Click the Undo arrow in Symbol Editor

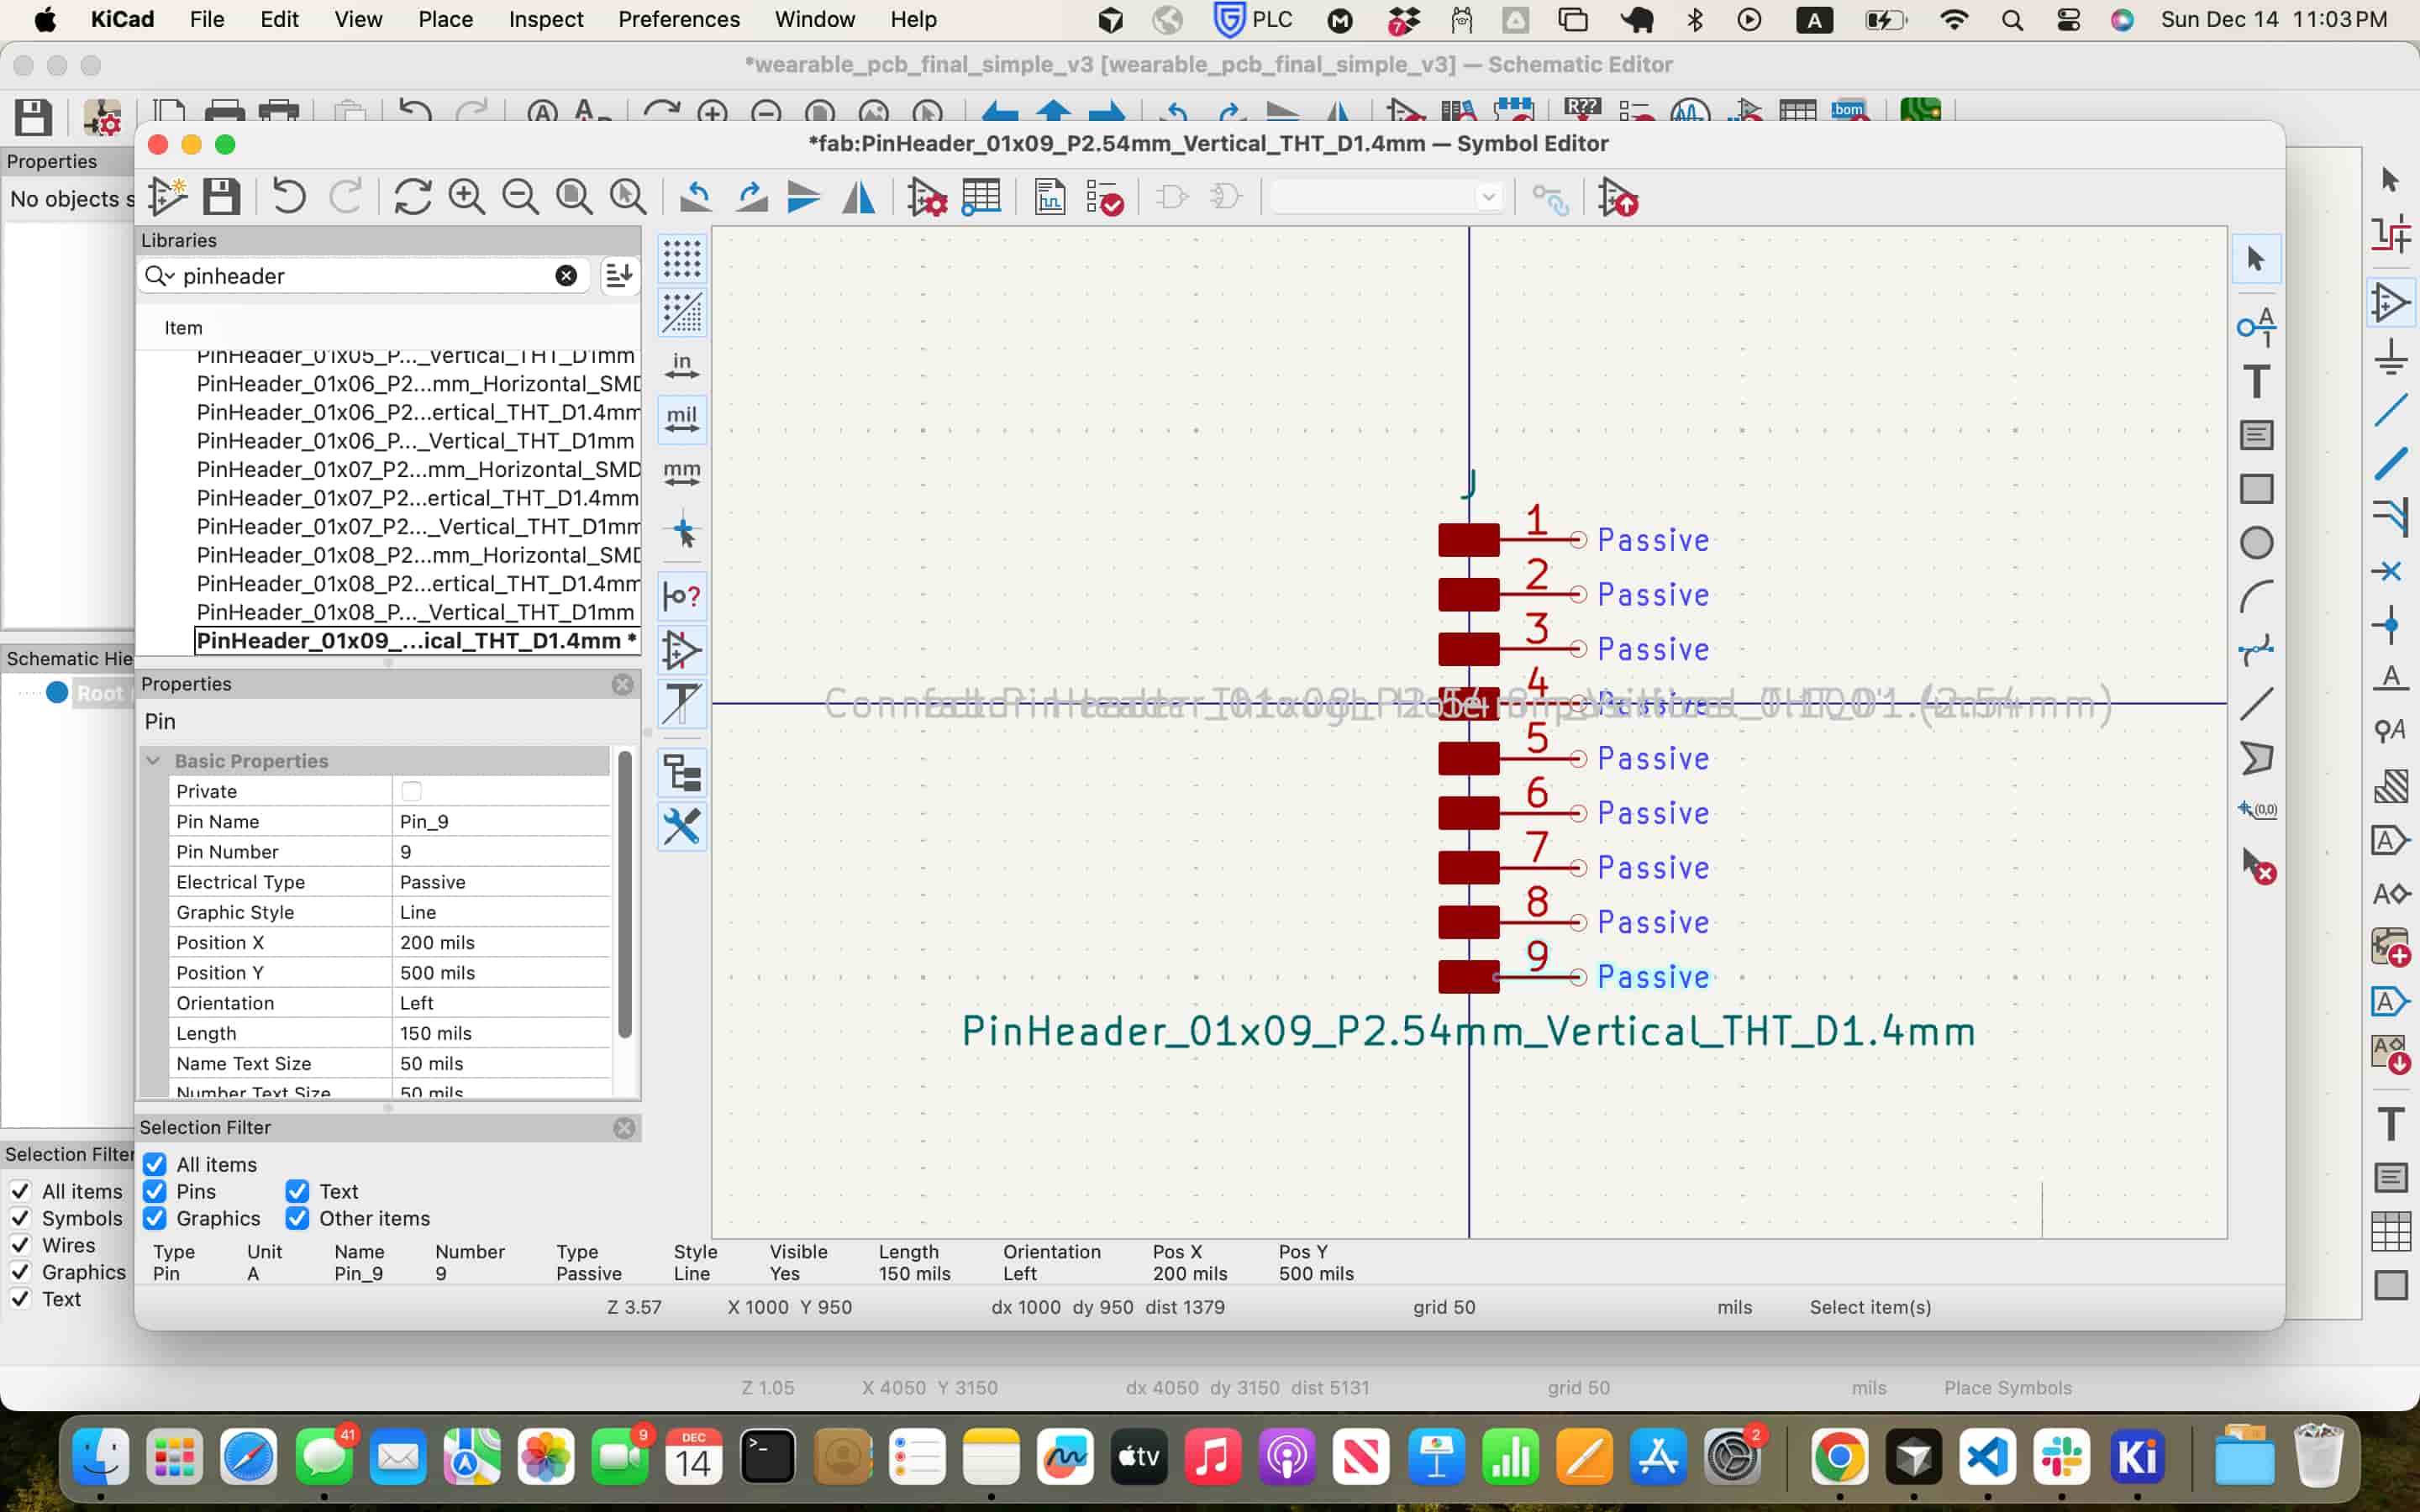pos(289,197)
